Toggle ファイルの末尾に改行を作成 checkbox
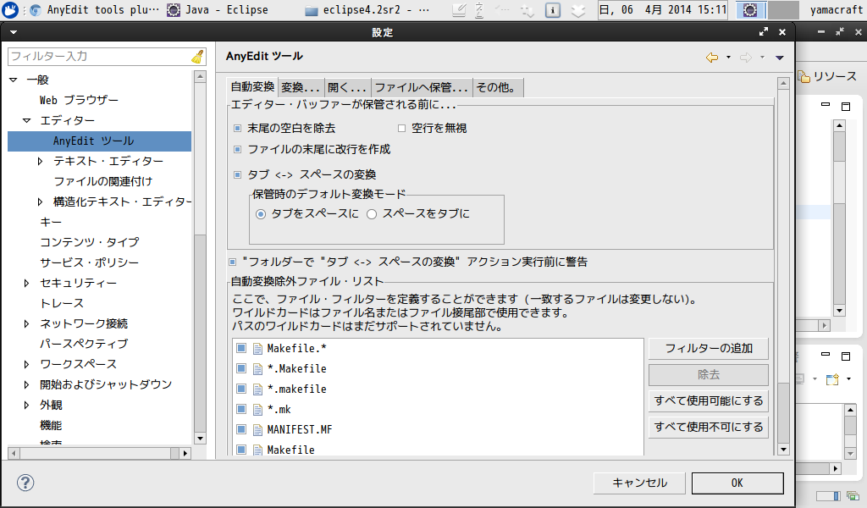Screen dimensions: 867x508 [238, 149]
